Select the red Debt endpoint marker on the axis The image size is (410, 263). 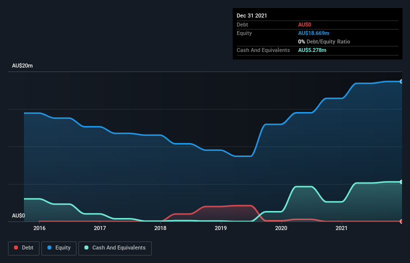(x=402, y=221)
